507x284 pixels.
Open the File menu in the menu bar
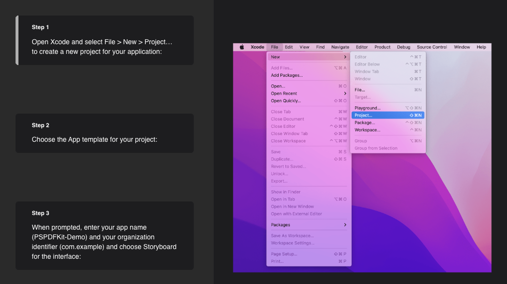pos(275,47)
